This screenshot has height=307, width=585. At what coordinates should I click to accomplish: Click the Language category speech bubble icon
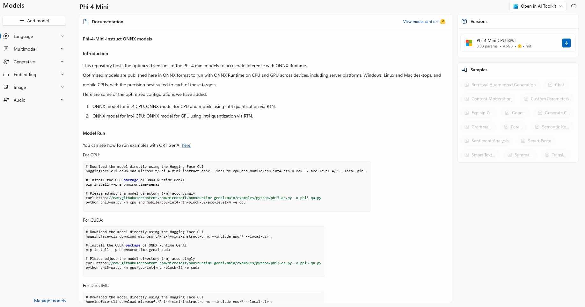click(6, 36)
